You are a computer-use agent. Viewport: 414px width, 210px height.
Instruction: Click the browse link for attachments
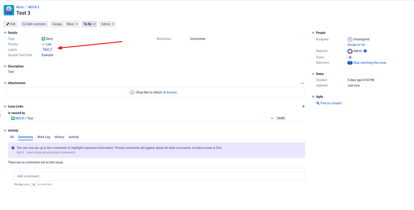172,92
